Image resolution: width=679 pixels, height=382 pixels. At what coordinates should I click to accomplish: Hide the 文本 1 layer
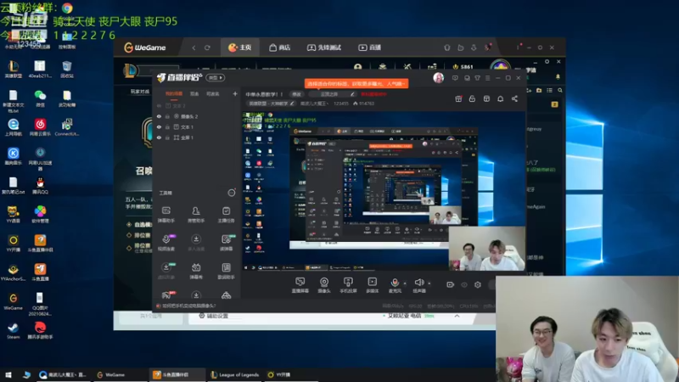(159, 126)
